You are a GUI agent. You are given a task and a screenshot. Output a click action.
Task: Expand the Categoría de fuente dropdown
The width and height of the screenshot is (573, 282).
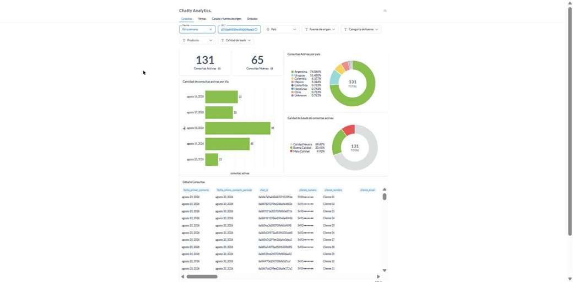click(x=361, y=29)
